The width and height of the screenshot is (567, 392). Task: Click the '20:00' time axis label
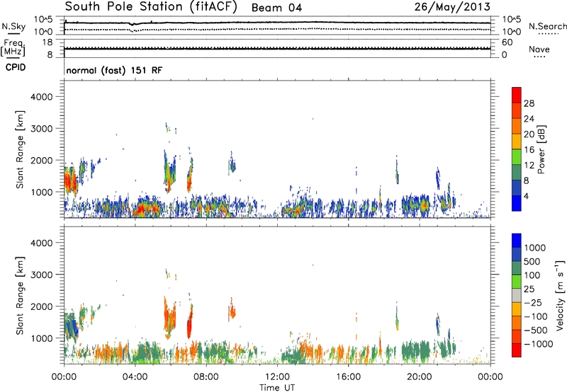[x=419, y=377]
